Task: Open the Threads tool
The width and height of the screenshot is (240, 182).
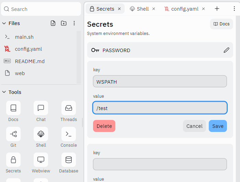Action: click(x=69, y=108)
